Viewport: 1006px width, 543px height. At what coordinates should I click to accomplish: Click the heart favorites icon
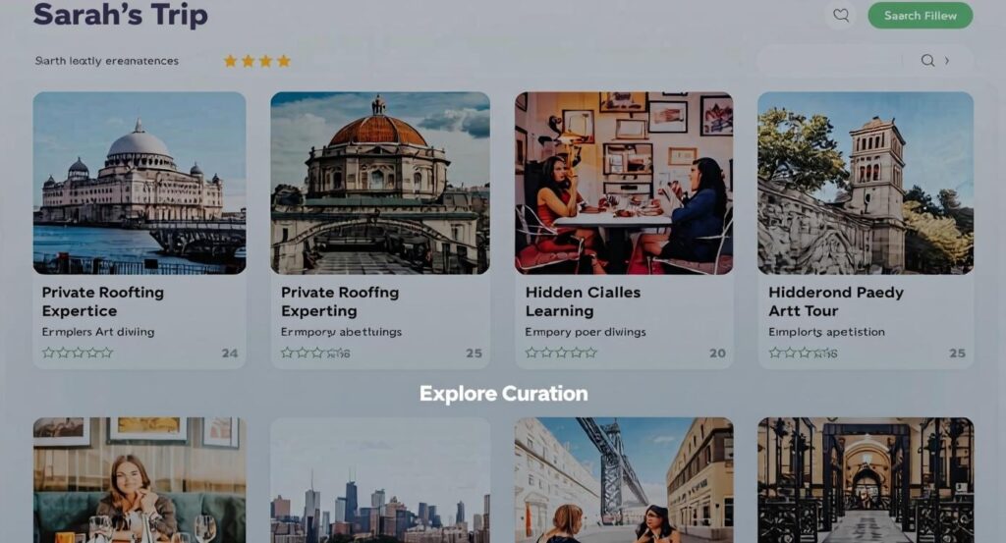click(x=841, y=16)
